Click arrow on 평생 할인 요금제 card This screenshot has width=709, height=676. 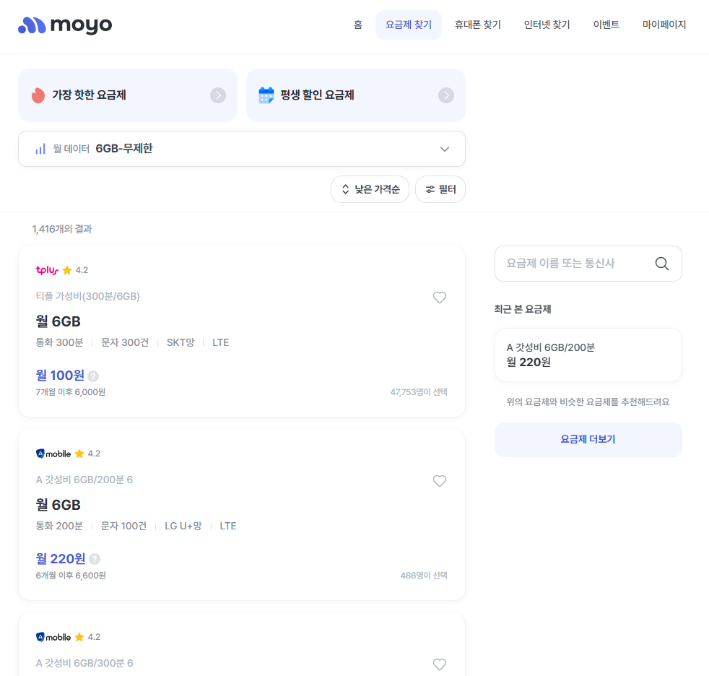[446, 95]
